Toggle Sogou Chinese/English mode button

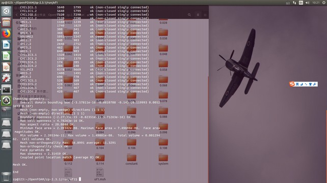click(297, 84)
